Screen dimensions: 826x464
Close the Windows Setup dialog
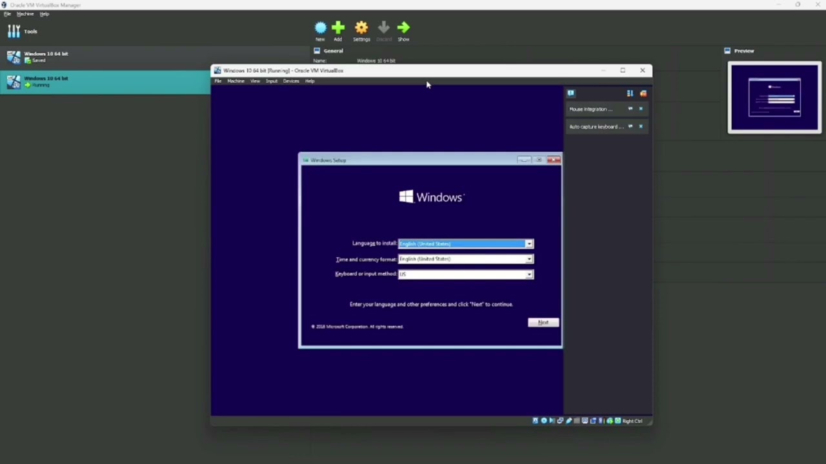[x=554, y=160]
